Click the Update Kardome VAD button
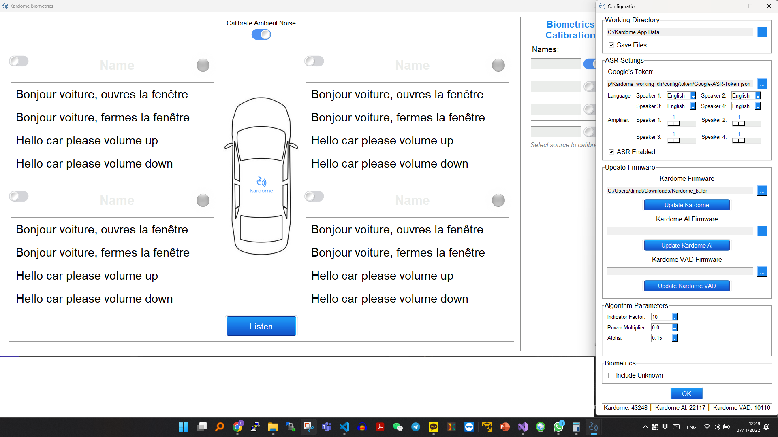The width and height of the screenshot is (778, 437). [686, 286]
